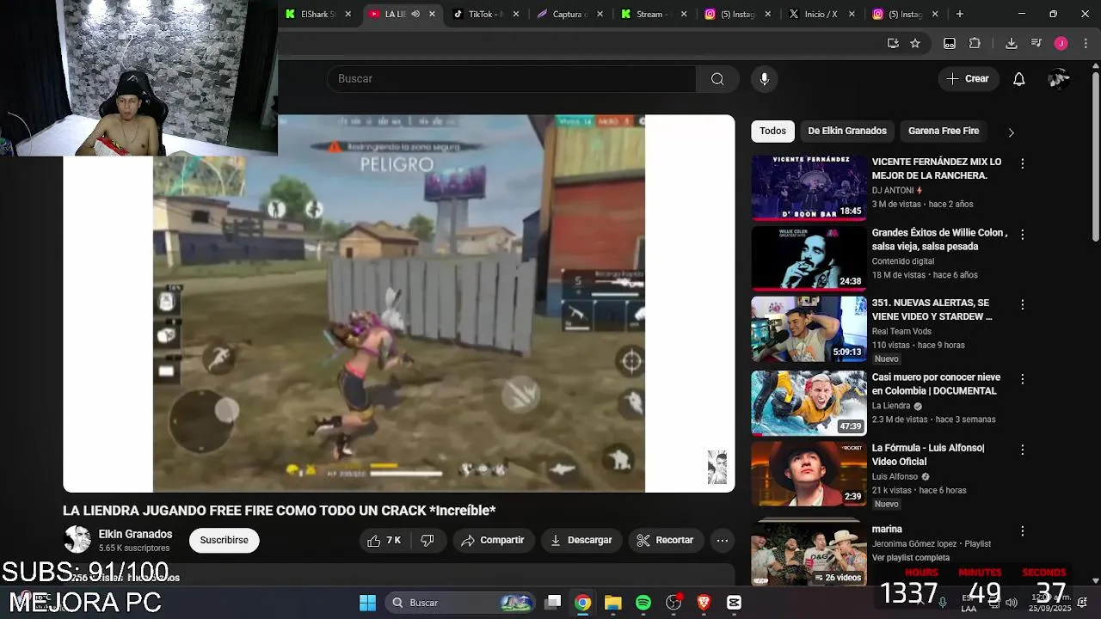
Task: Click the install app icon in address bar
Action: [x=893, y=43]
